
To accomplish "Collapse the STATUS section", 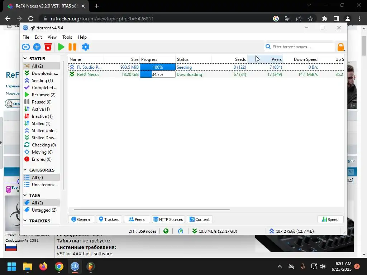I will tap(25, 58).
